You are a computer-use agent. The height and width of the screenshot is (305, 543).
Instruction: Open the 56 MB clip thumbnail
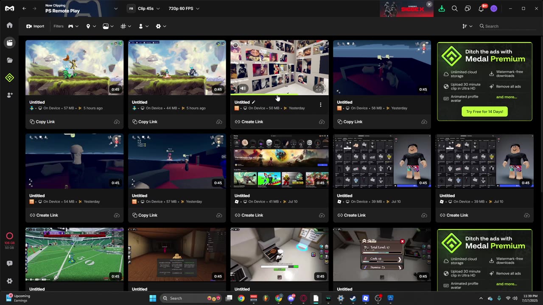coord(382,68)
